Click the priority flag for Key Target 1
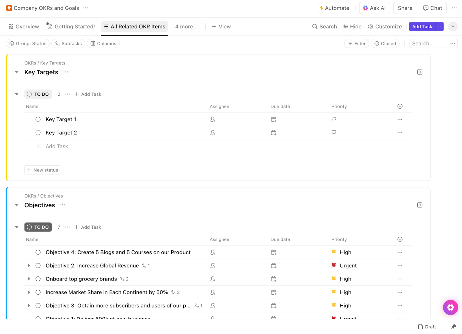The height and width of the screenshot is (334, 462). click(x=334, y=119)
